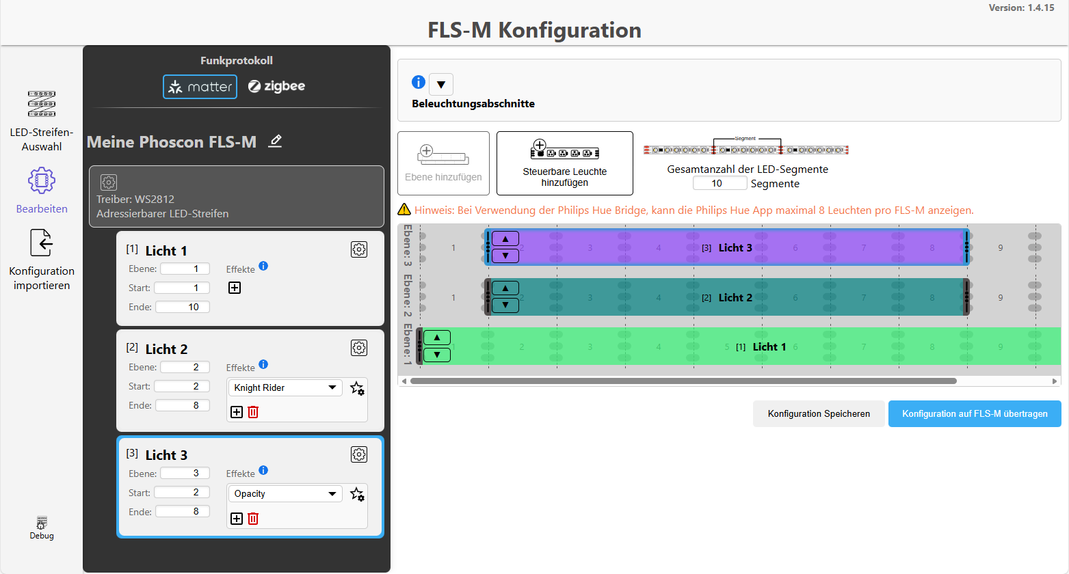Open the LED-Streifen-Auswahl sidebar icon
1069x574 pixels.
click(41, 104)
